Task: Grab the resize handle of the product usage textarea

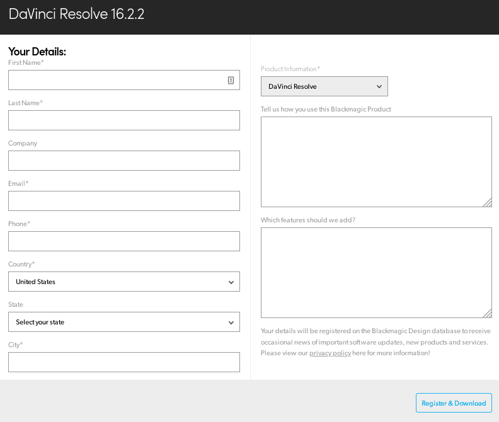Action: pyautogui.click(x=488, y=203)
